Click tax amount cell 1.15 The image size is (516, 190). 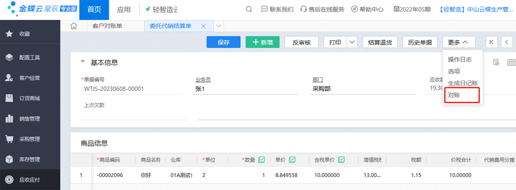tap(416, 176)
